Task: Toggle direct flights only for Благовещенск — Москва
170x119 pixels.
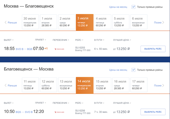Action: pos(133,70)
